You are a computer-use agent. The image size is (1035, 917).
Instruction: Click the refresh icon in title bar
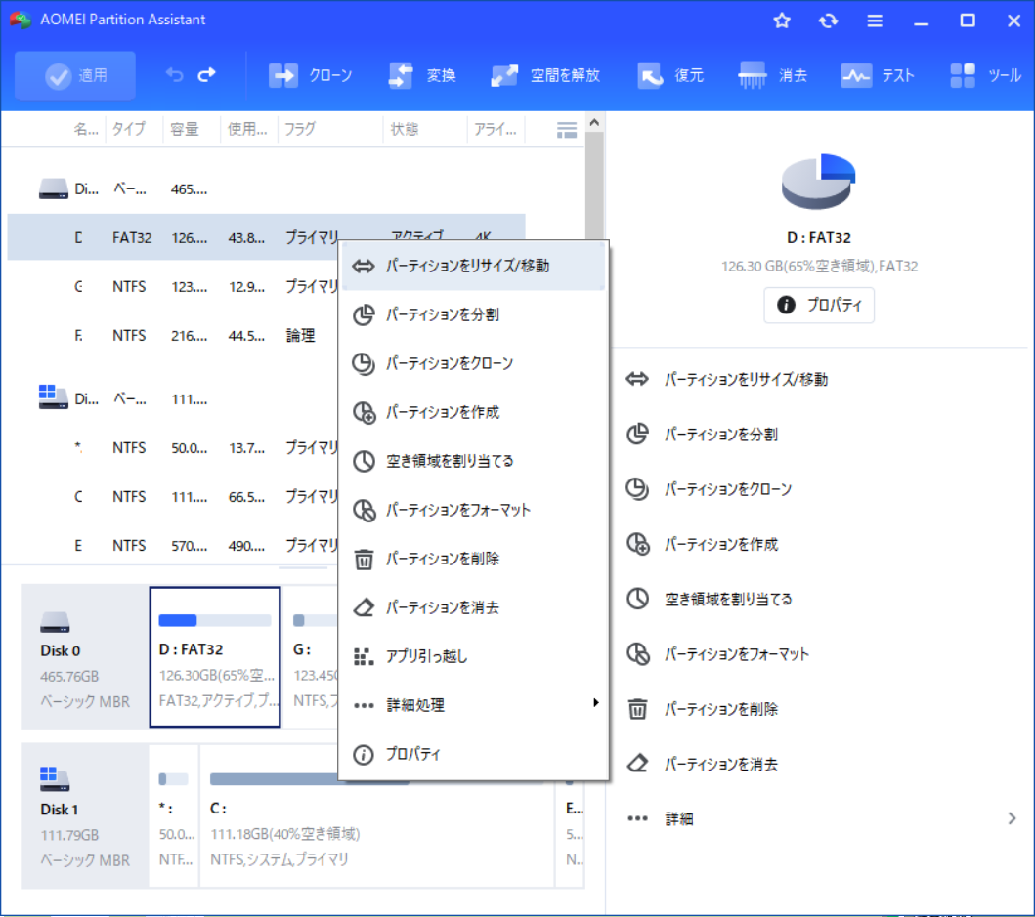click(829, 21)
